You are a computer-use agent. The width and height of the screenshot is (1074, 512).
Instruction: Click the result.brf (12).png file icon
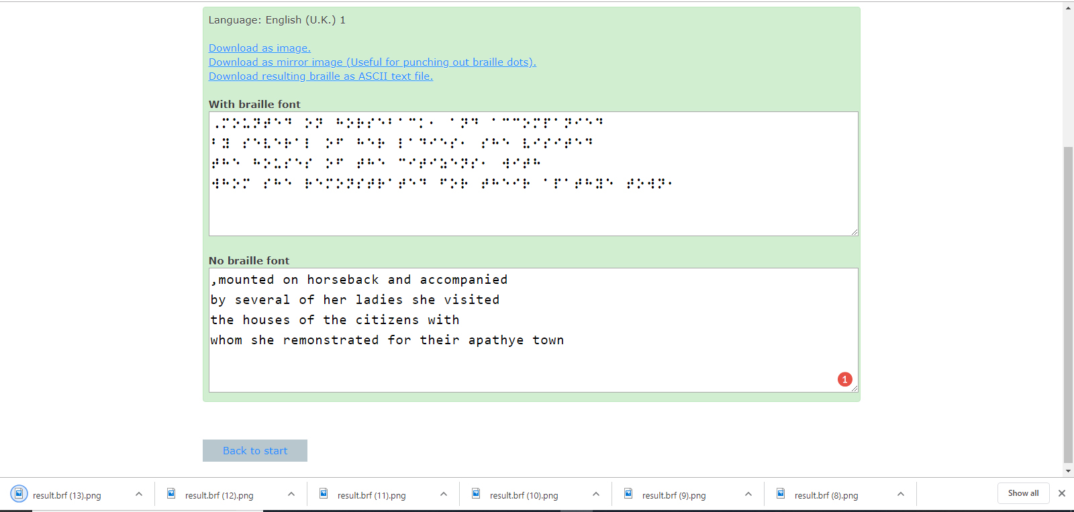point(172,494)
